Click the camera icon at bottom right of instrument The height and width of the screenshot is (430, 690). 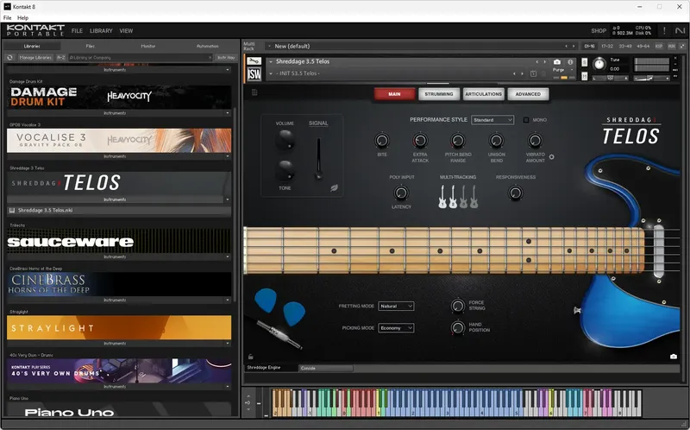coord(674,357)
